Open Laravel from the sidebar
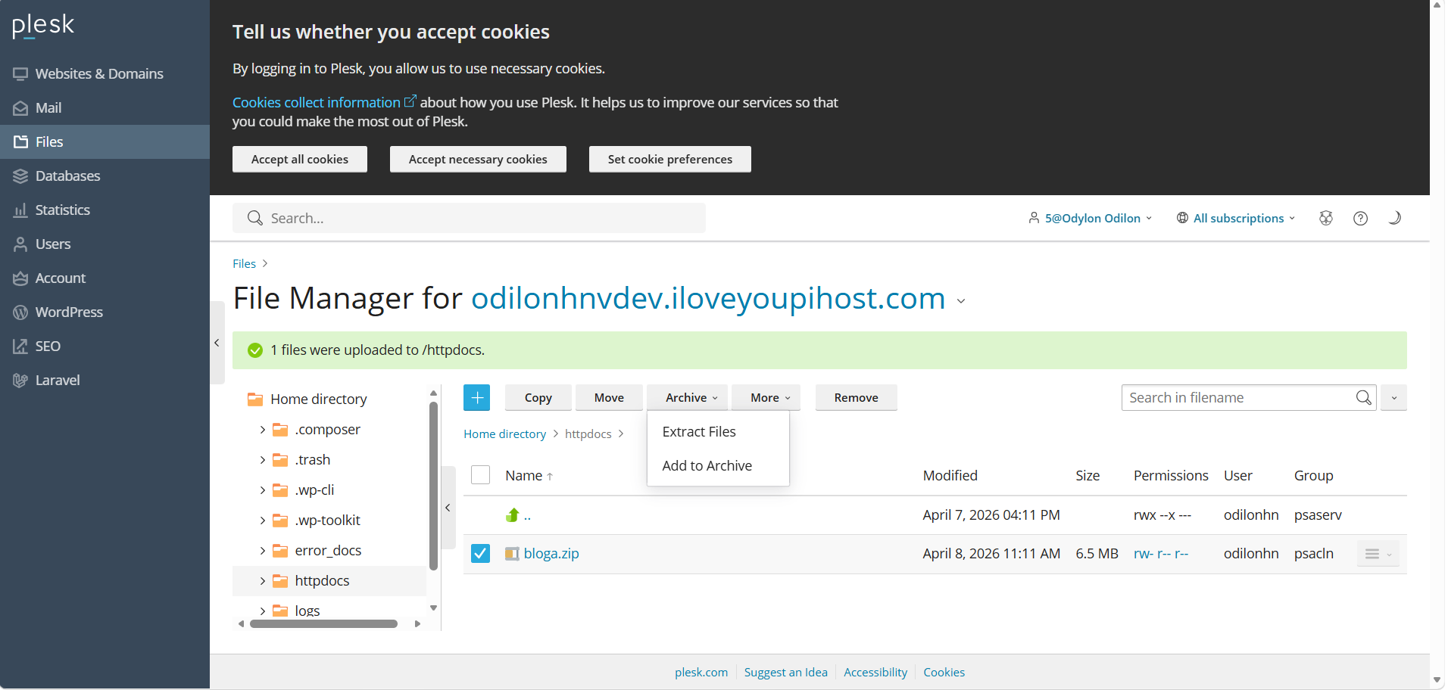Screen dimensions: 1448x690 [57, 380]
